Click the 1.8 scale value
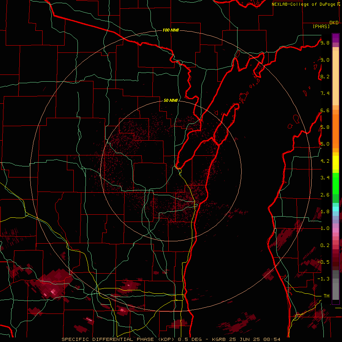342x342 pixels. pyautogui.click(x=325, y=212)
